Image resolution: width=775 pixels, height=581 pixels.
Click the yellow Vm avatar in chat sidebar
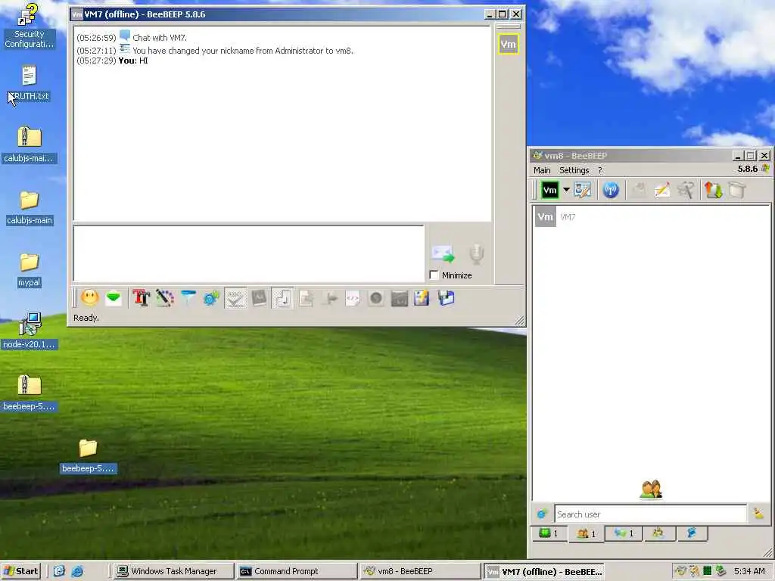tap(508, 44)
